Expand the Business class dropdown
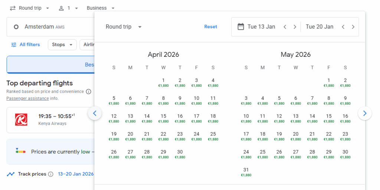The image size is (380, 190). [x=101, y=8]
